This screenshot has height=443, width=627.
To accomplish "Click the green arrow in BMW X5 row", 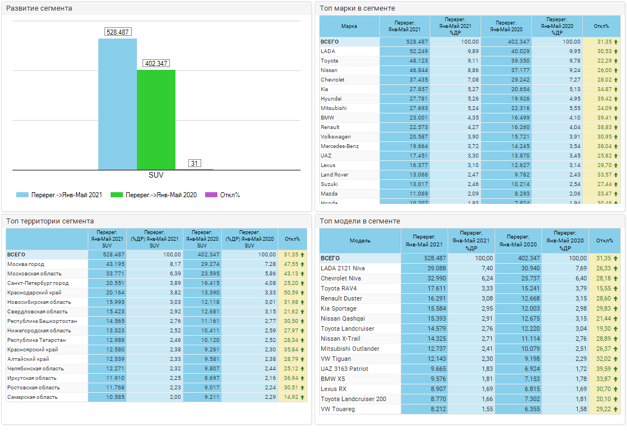I will click(616, 379).
